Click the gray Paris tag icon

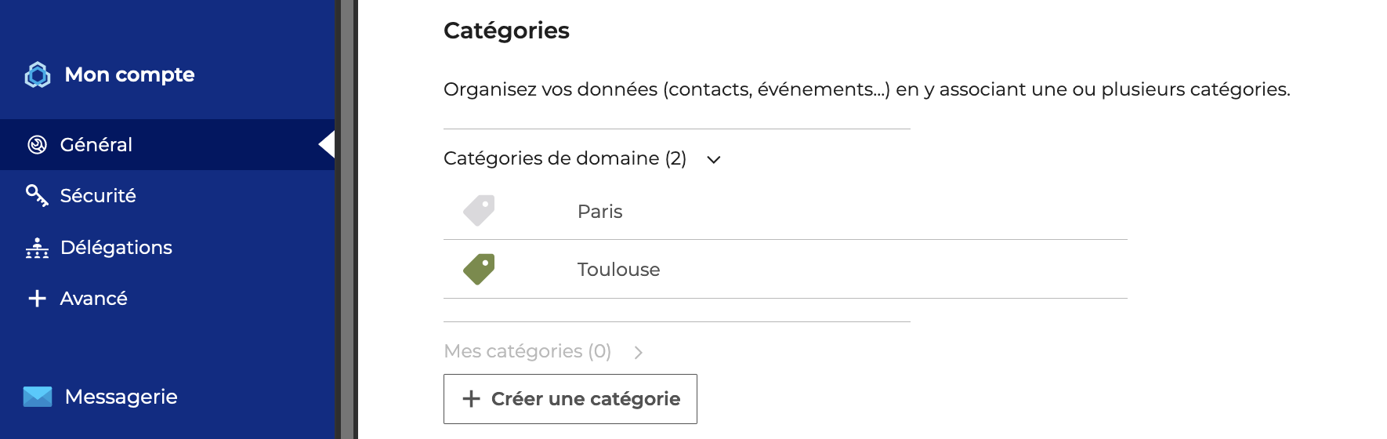(x=479, y=211)
